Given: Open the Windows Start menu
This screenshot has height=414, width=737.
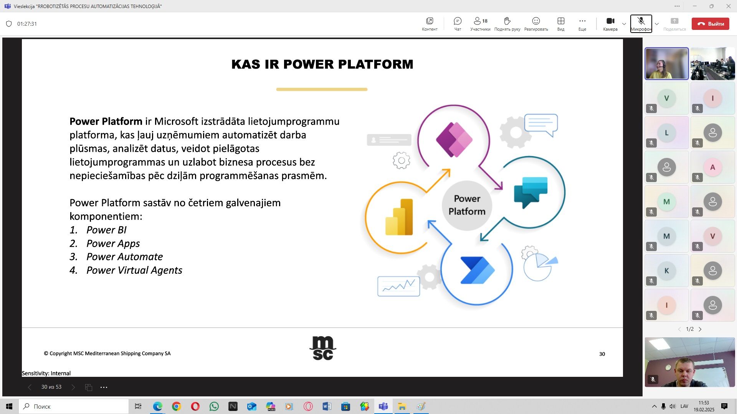Looking at the screenshot, I should [x=9, y=406].
